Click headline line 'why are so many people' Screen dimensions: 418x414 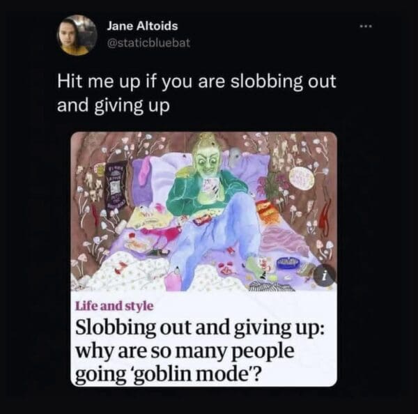pos(185,351)
